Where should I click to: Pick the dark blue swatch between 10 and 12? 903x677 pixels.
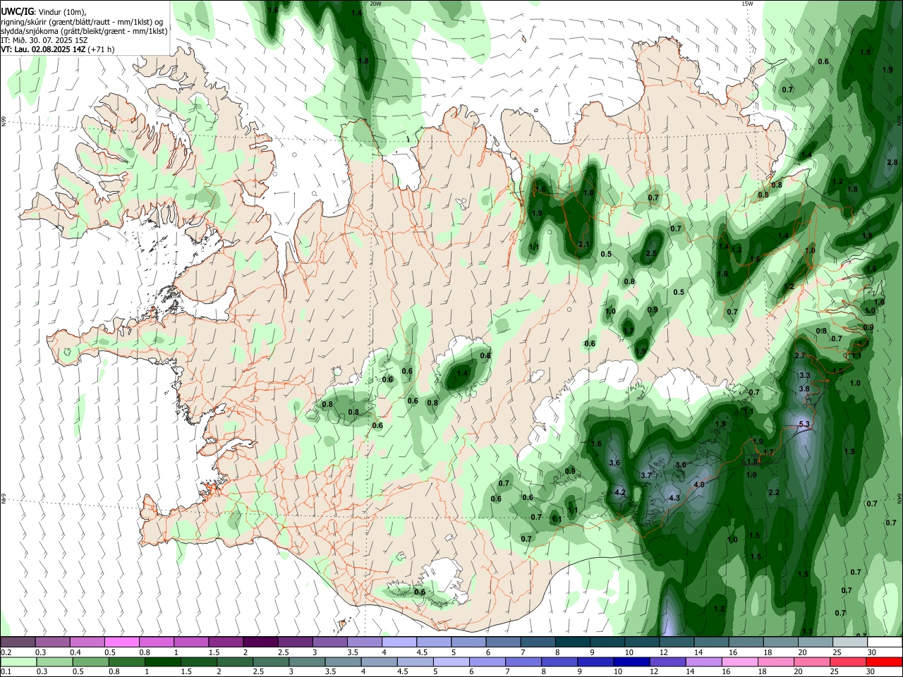(x=630, y=662)
